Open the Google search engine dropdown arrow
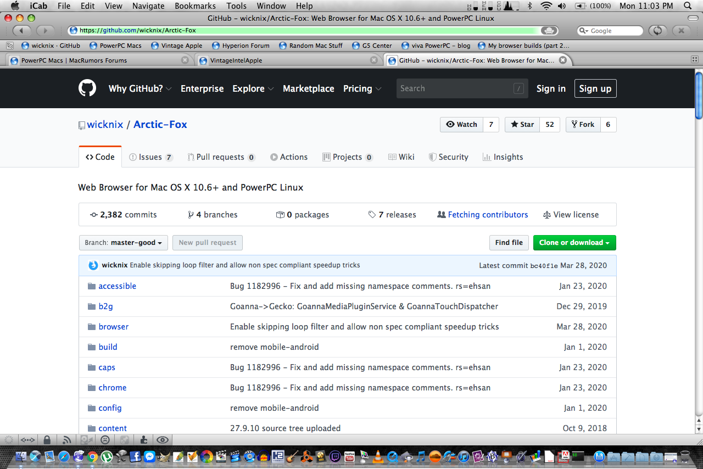Image resolution: width=703 pixels, height=469 pixels. pyautogui.click(x=583, y=31)
